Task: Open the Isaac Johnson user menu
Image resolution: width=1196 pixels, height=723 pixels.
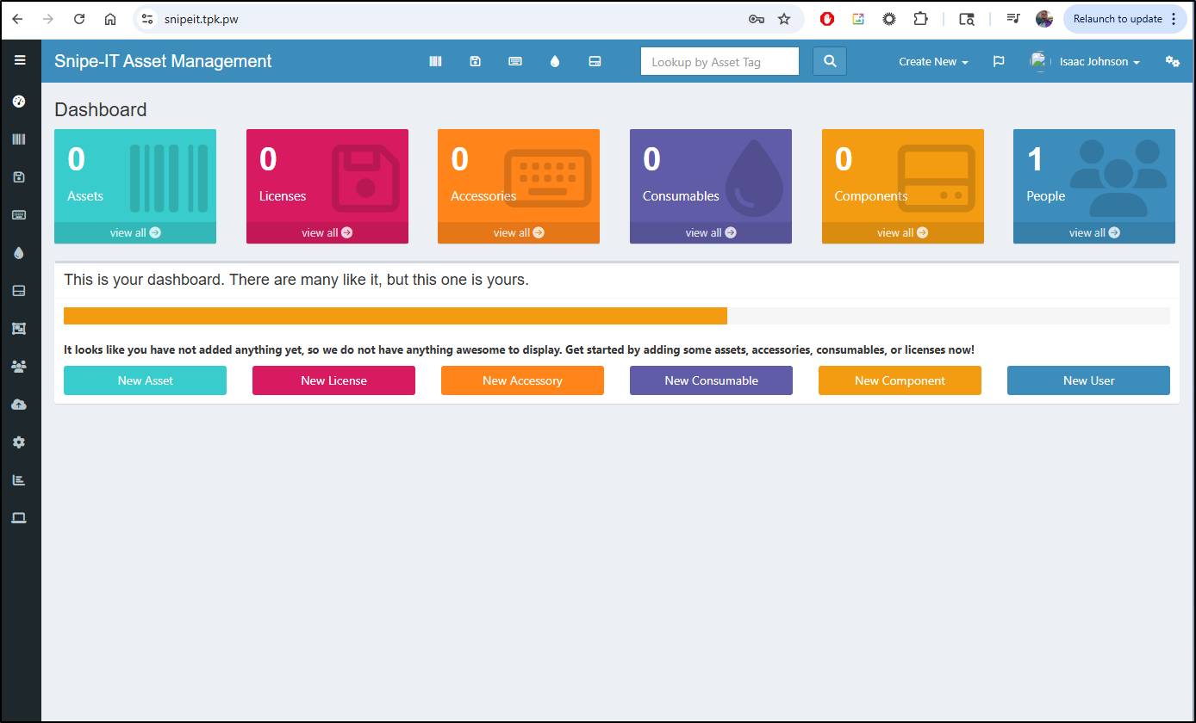Action: click(x=1086, y=62)
